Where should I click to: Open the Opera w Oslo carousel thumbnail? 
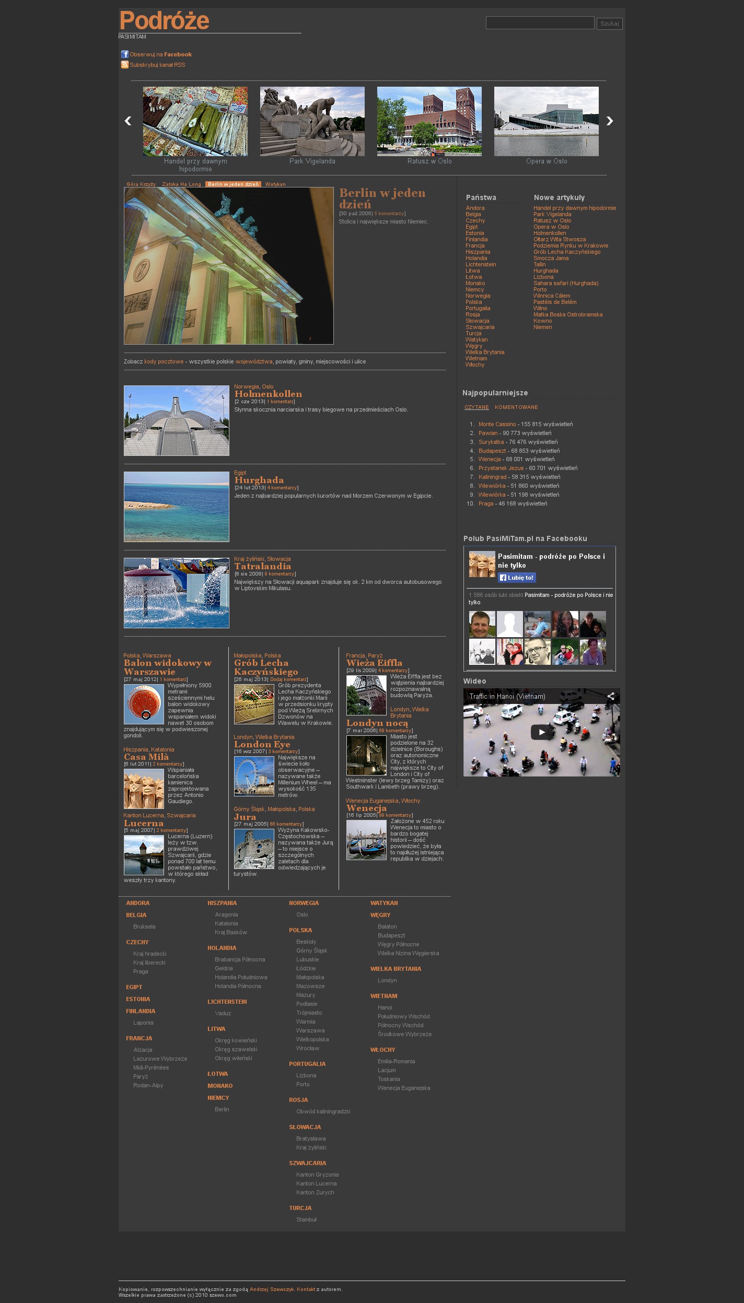pos(546,122)
